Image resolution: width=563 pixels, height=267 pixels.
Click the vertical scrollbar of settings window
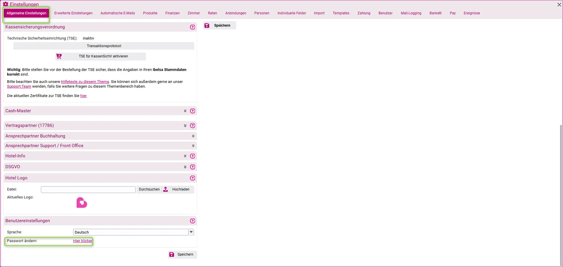pos(561,195)
